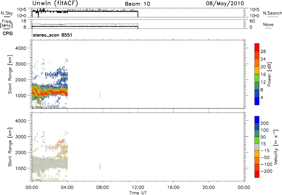Viewport: 282px width, 195px height.
Task: Click the '2000' tick in the Velocity panel
Action: tap(20, 152)
